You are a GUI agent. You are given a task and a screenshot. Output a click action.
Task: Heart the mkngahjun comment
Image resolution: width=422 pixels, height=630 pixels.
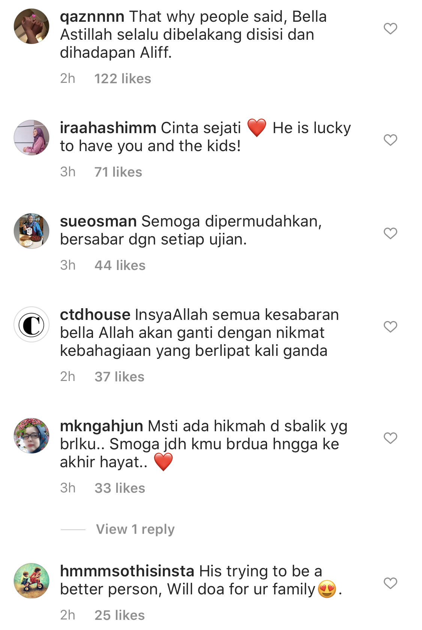click(x=390, y=438)
